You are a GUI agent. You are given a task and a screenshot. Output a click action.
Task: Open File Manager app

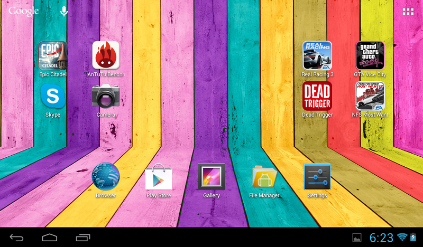[x=264, y=177]
